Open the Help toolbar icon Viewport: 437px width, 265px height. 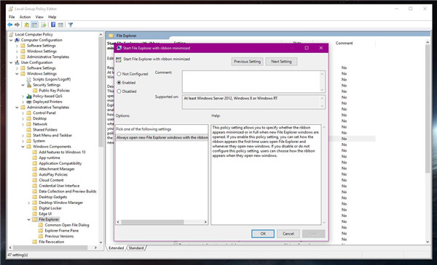click(x=53, y=25)
